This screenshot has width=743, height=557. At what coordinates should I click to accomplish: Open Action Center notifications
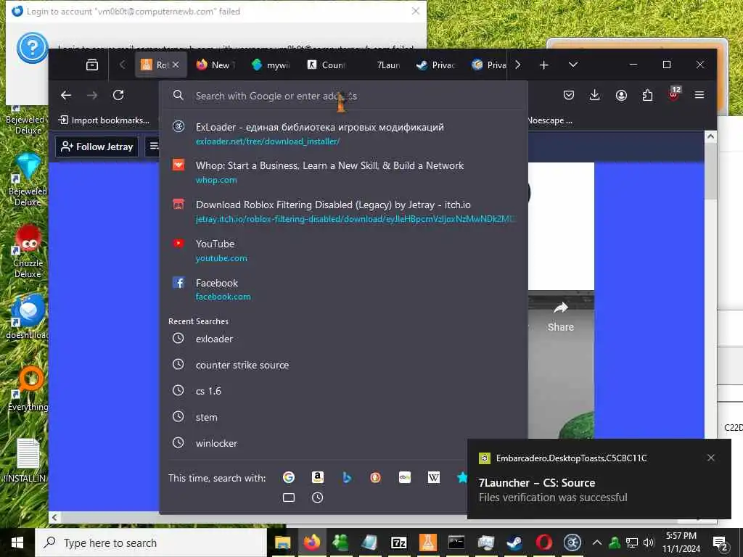[720, 542]
